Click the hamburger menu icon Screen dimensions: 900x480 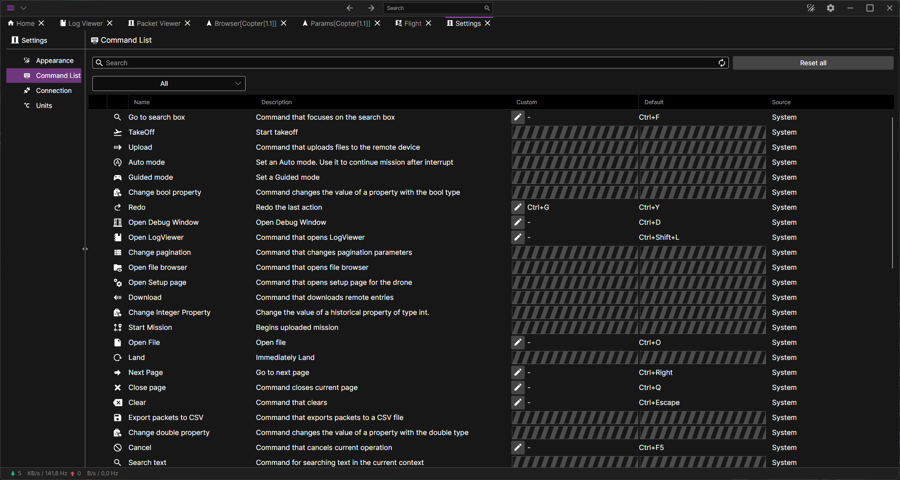(x=11, y=8)
